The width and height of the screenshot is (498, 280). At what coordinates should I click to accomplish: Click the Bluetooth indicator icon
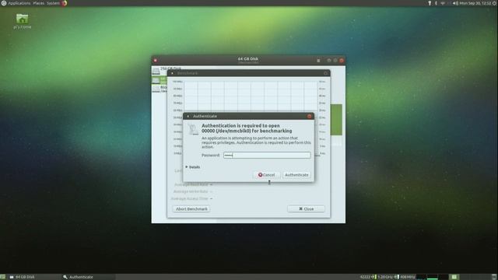click(436, 3)
